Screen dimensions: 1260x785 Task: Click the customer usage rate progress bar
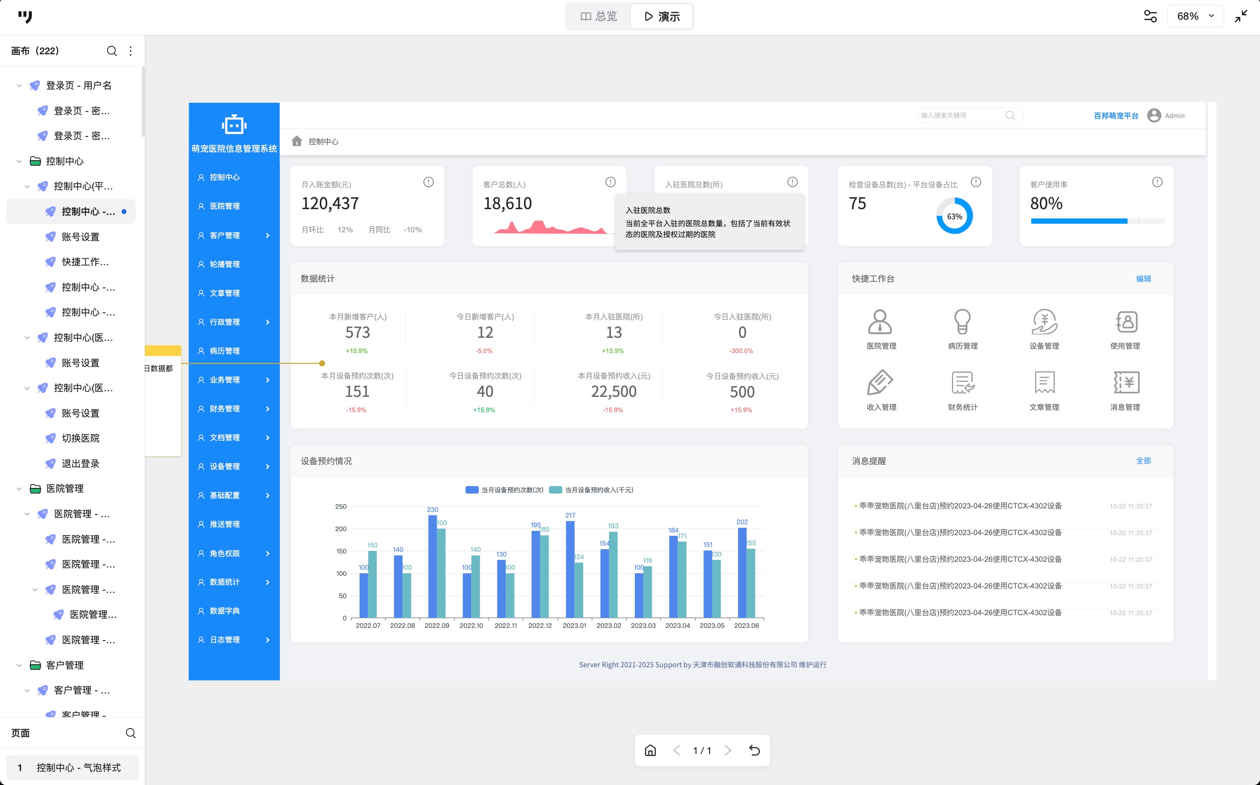[1097, 221]
